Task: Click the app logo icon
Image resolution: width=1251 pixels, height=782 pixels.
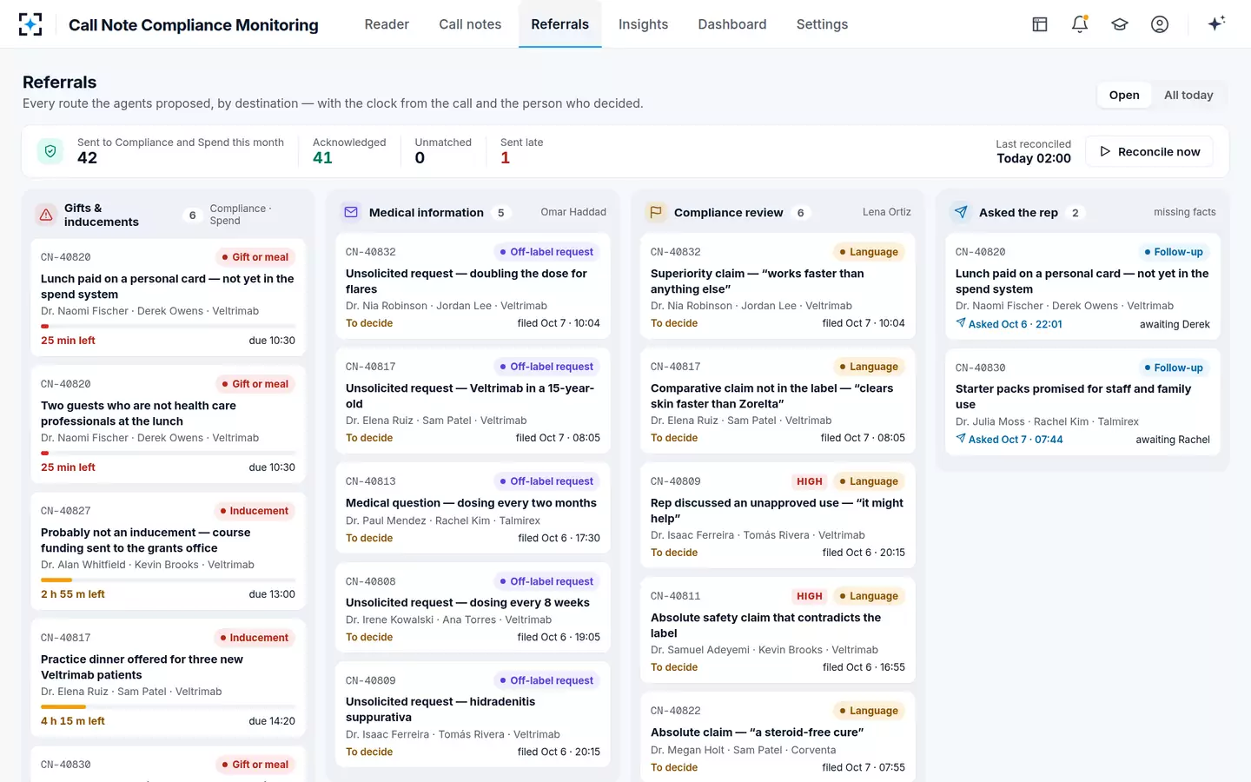Action: click(x=30, y=24)
